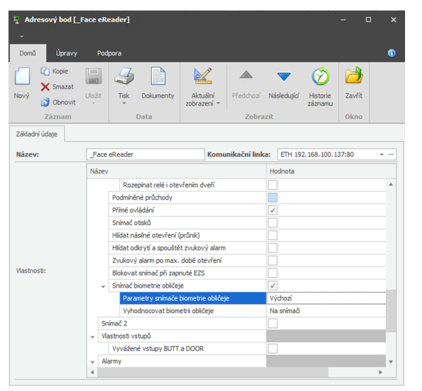Open the Tisk print icon
This screenshot has height=391, width=422.
point(123,77)
